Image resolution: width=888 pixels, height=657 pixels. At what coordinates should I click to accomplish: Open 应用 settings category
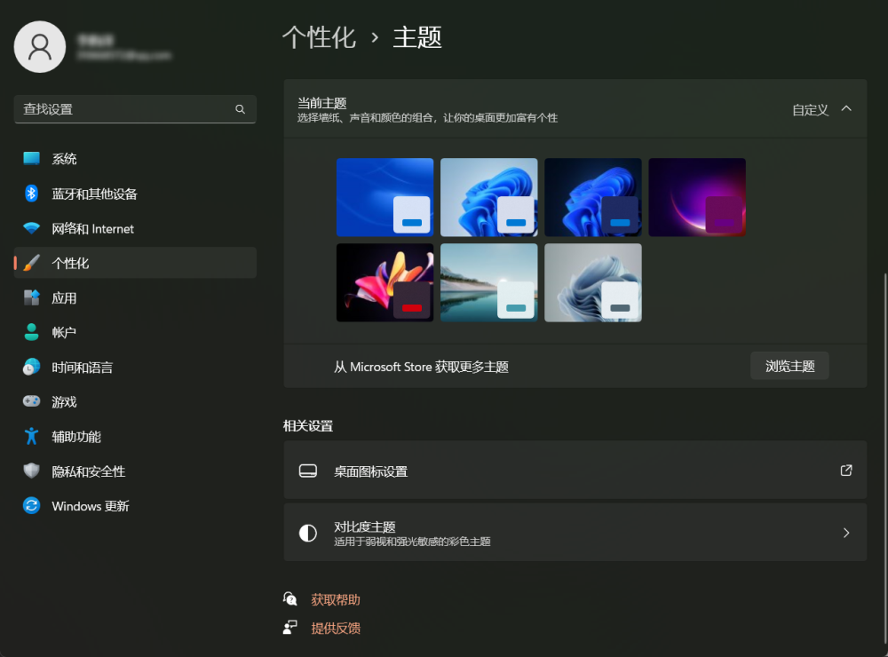[135, 298]
